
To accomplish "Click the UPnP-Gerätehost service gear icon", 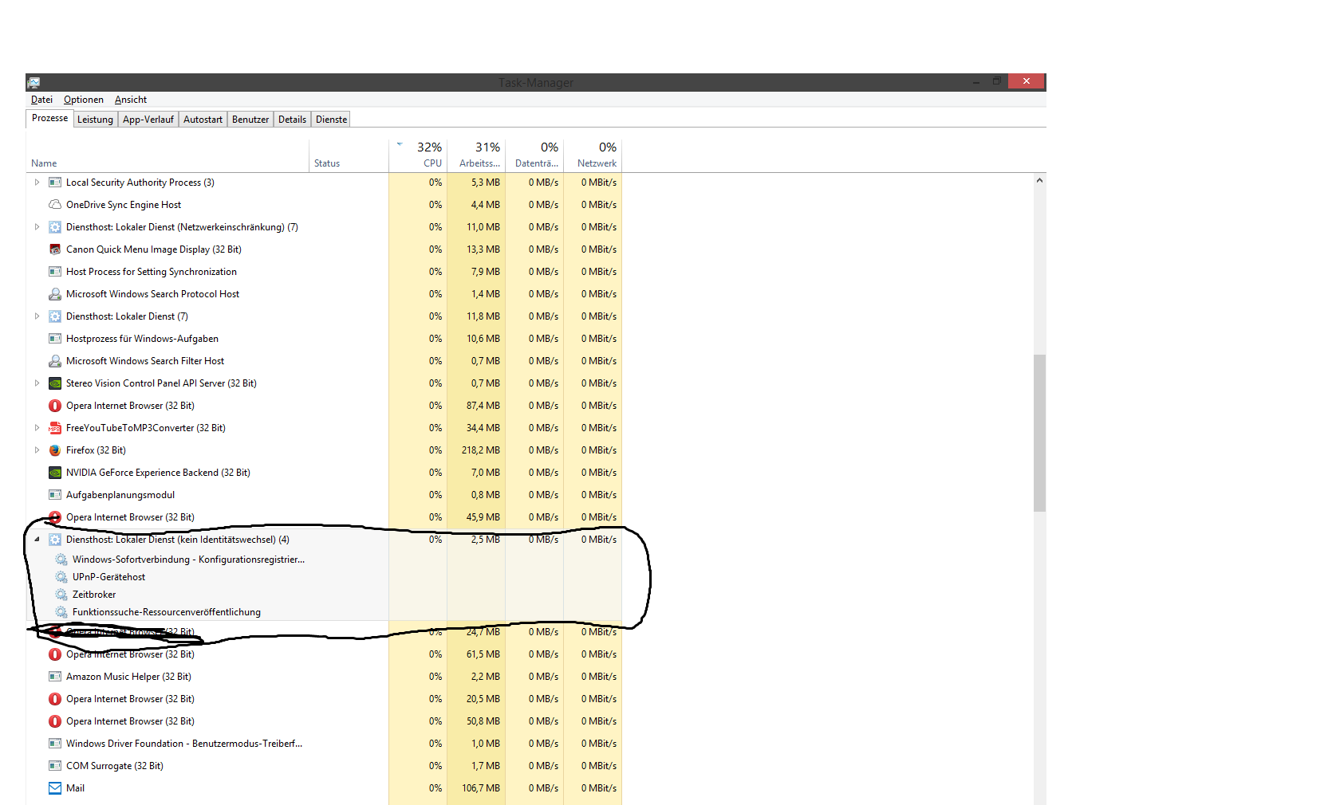I will click(x=61, y=577).
